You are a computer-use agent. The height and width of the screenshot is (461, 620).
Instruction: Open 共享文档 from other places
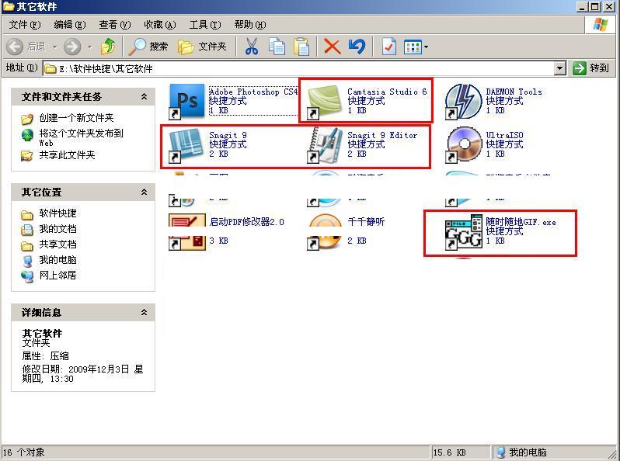(57, 244)
